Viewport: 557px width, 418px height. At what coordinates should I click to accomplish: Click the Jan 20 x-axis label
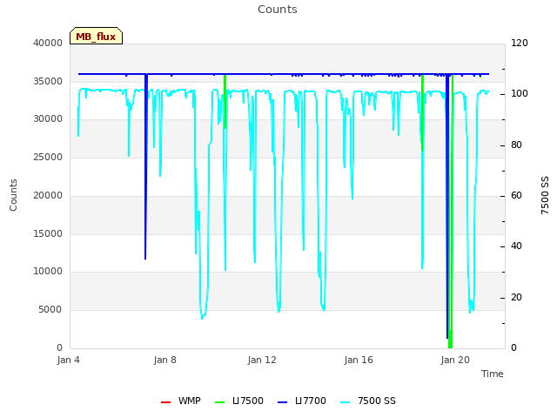455,360
